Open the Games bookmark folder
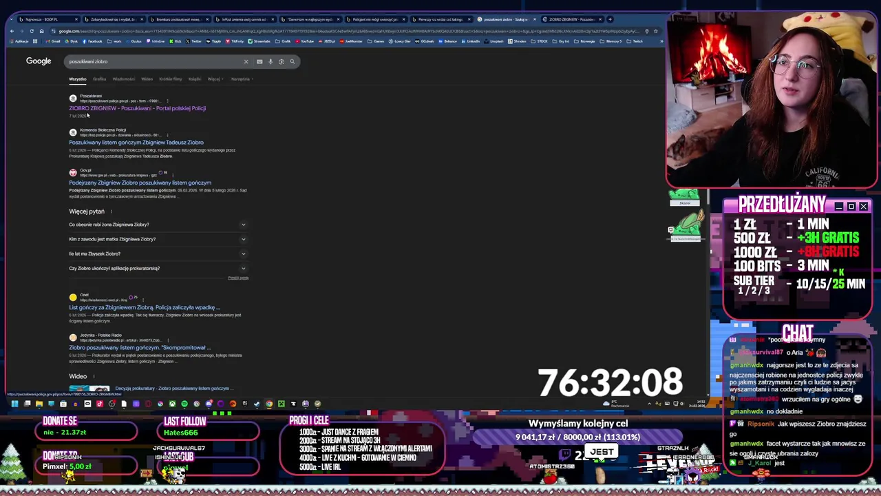Image resolution: width=881 pixels, height=496 pixels. tap(376, 41)
